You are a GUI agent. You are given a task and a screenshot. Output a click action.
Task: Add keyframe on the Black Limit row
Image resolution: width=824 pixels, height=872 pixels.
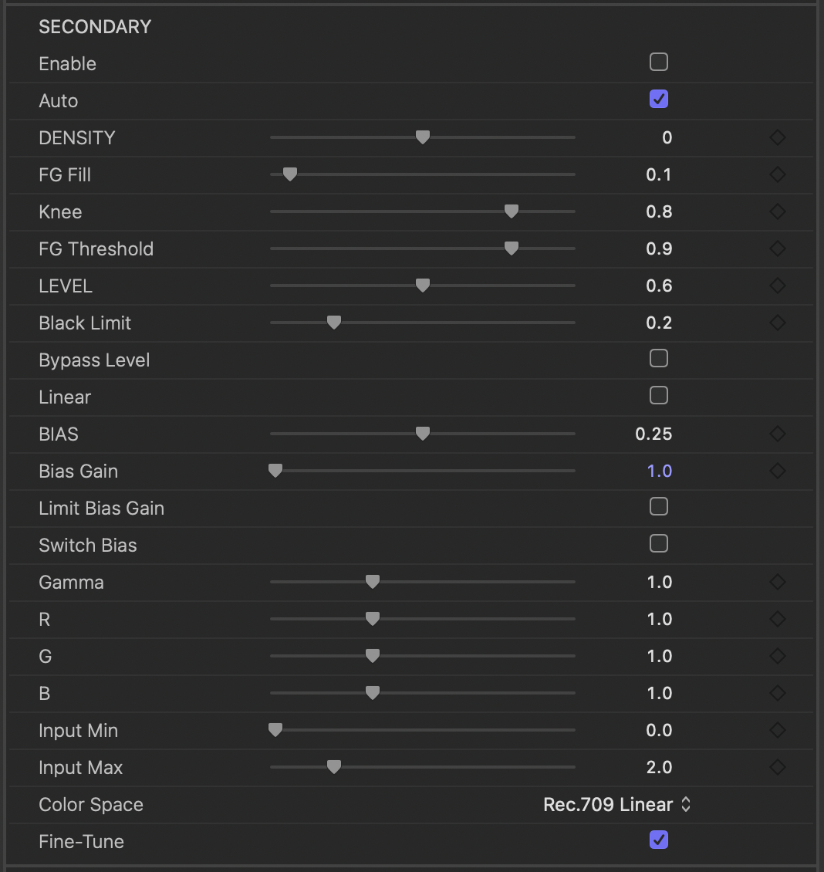pyautogui.click(x=778, y=323)
